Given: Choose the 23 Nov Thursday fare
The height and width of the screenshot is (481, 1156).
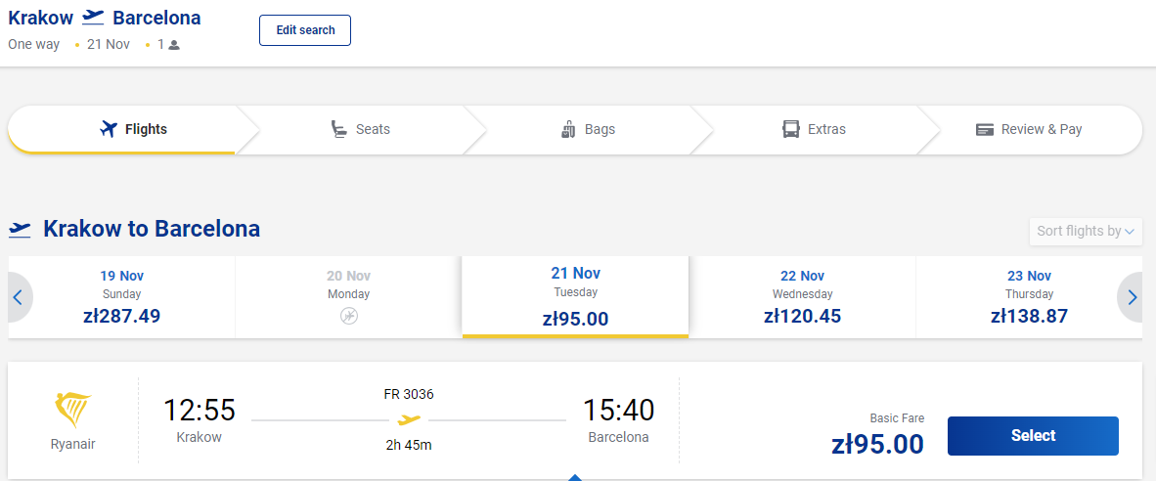Looking at the screenshot, I should 1029,297.
